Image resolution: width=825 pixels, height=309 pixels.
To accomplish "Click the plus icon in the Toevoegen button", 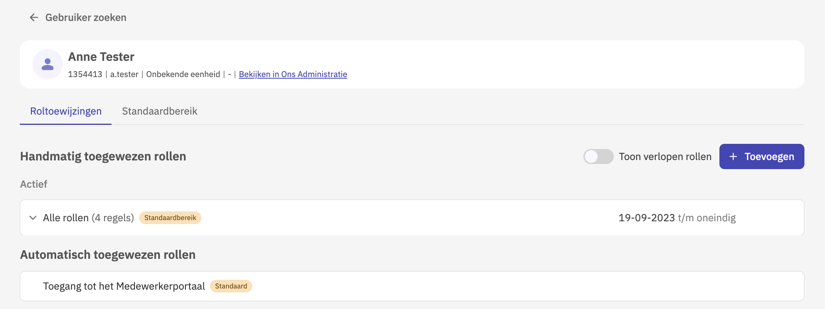I will (733, 156).
